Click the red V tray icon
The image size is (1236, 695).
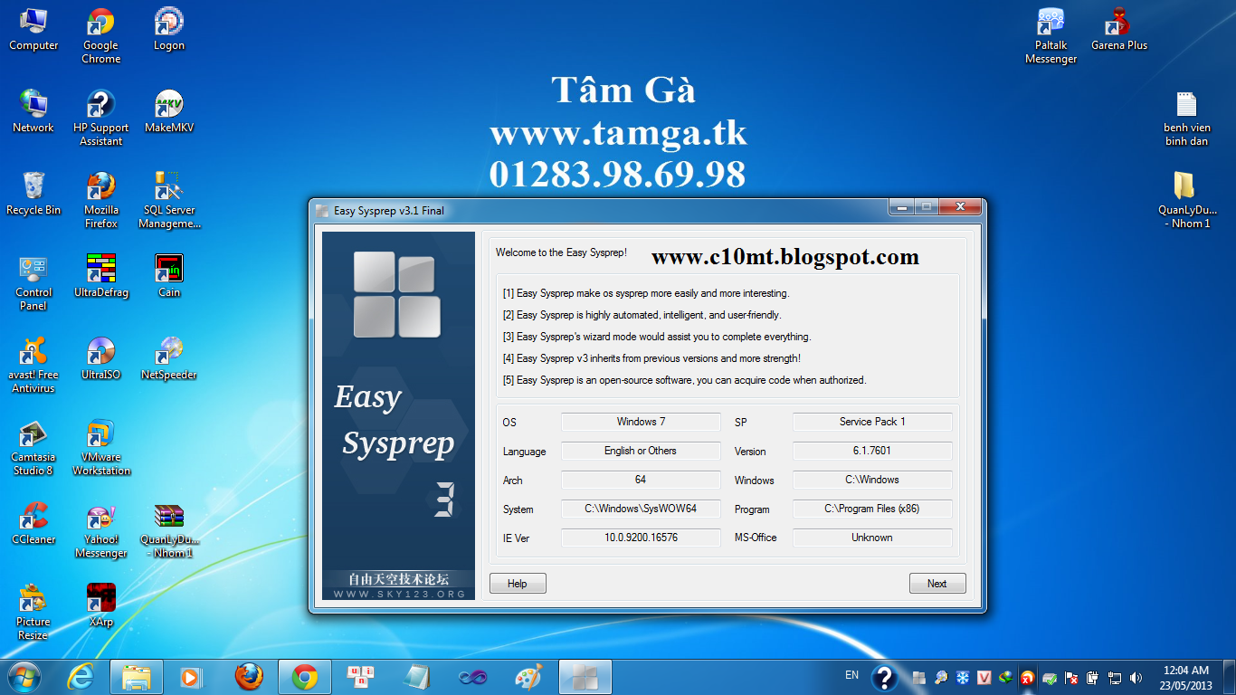click(984, 678)
